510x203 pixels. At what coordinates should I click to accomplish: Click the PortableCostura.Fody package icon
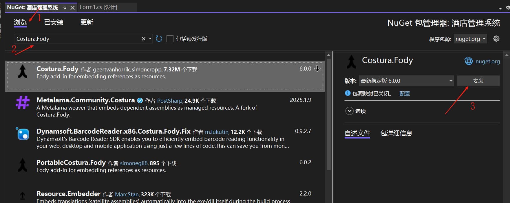tap(23, 165)
